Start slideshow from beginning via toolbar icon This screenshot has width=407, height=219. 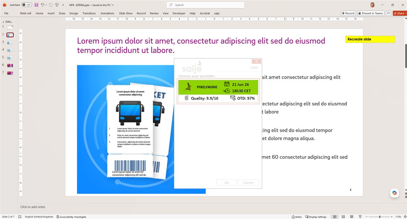point(57,5)
